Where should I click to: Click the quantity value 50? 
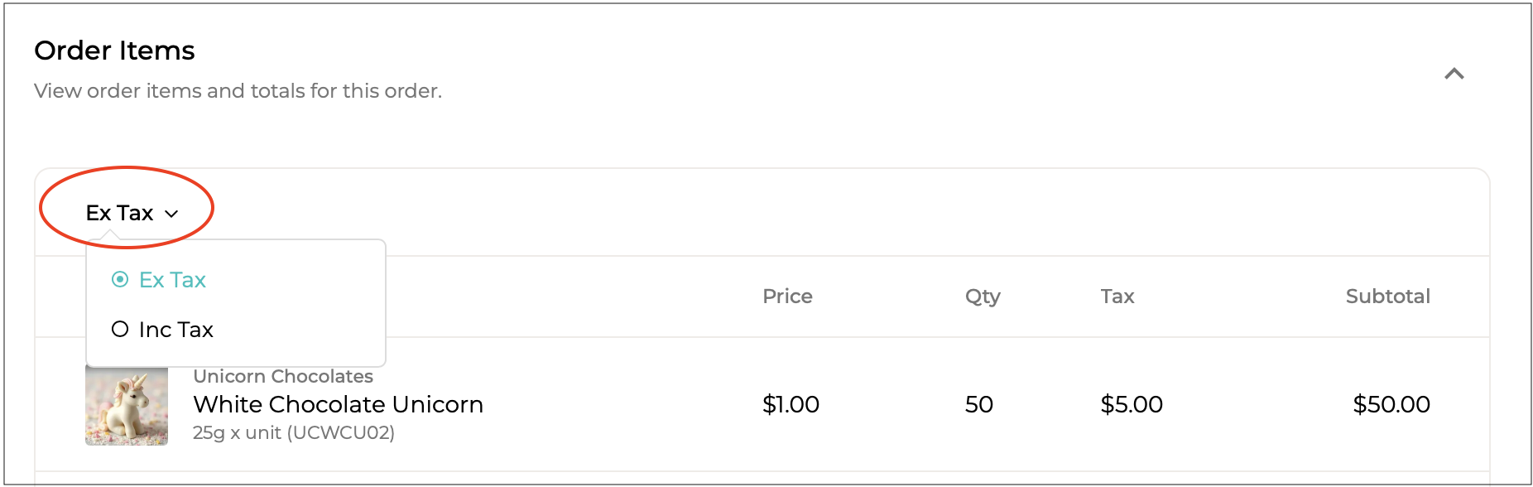click(x=978, y=404)
